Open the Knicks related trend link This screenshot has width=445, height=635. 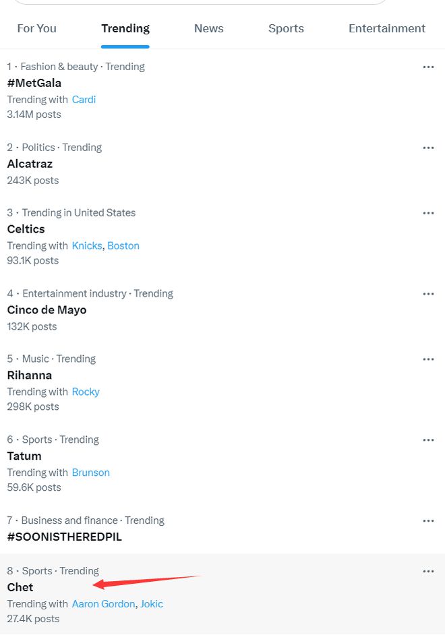pos(87,246)
